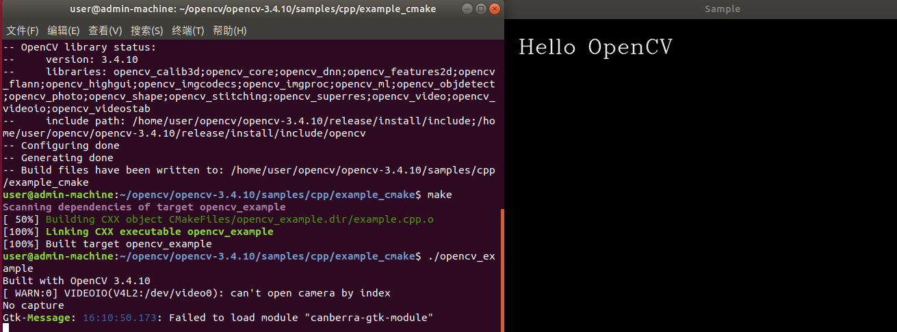Viewport: 897px width, 332px height.
Task: Click '[100%] Built target opencv_example' line
Action: (x=107, y=244)
